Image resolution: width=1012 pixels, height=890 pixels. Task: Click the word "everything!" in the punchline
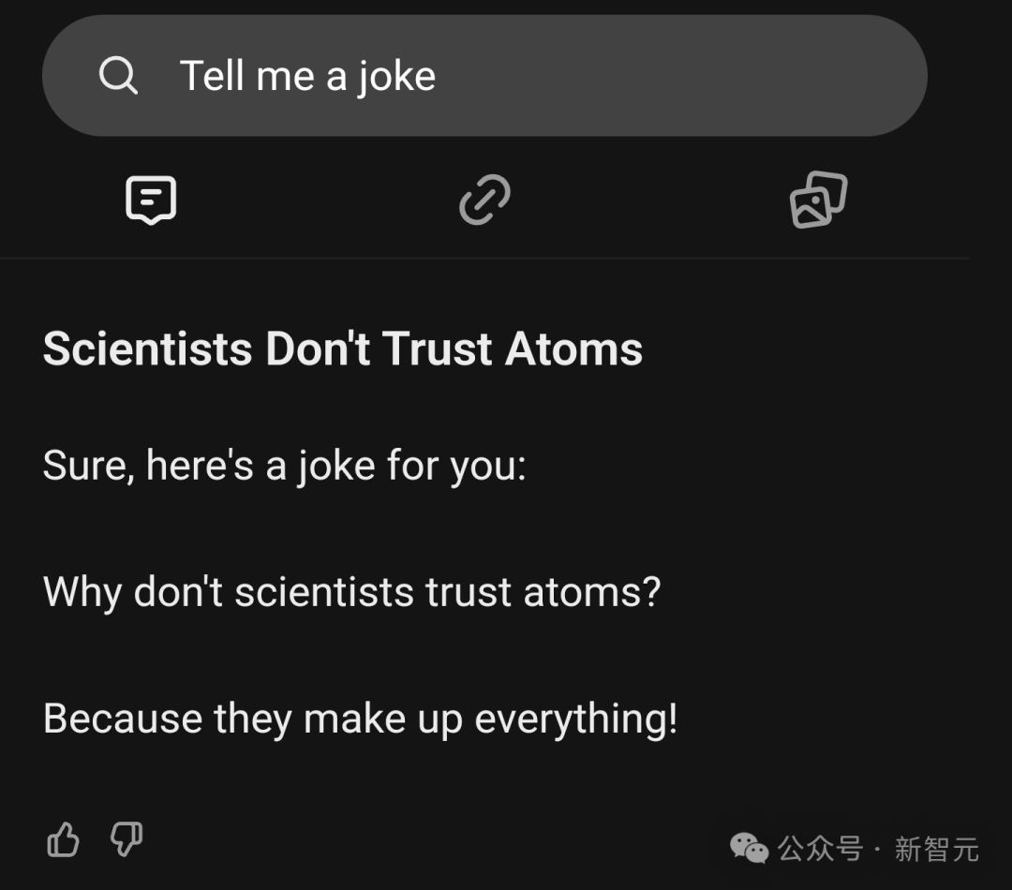pyautogui.click(x=575, y=719)
